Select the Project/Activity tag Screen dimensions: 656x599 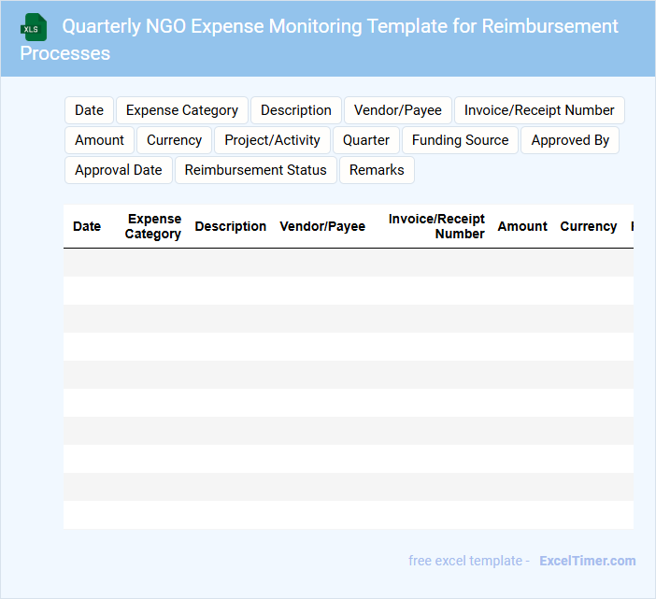(x=272, y=140)
